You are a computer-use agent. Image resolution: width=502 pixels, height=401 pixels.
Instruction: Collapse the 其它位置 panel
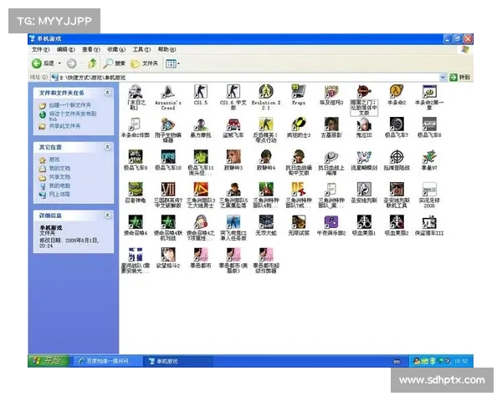108,147
